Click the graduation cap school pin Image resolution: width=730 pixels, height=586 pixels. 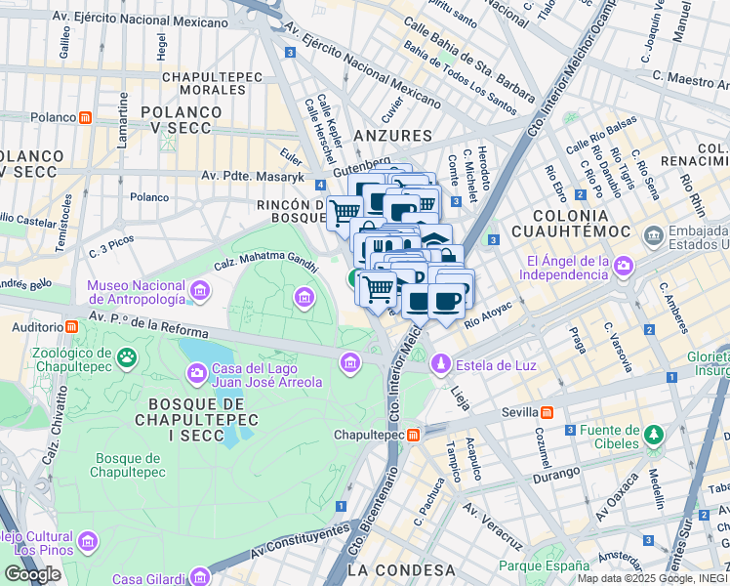pos(434,240)
